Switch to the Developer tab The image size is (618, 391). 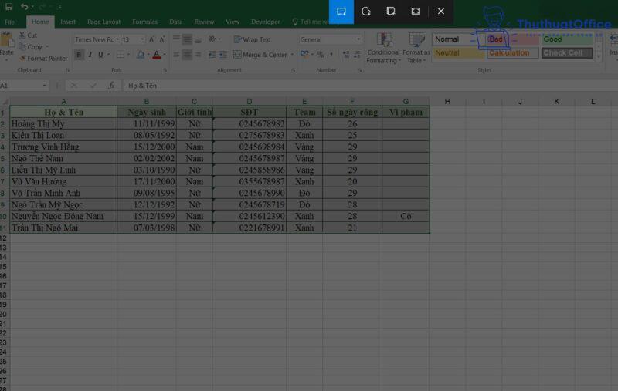click(265, 22)
